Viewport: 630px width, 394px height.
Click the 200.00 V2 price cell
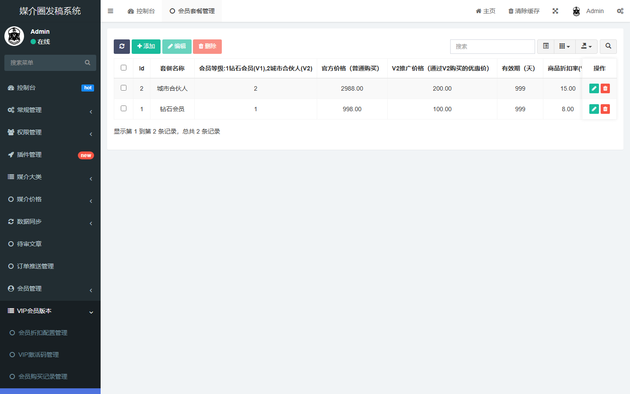click(442, 88)
